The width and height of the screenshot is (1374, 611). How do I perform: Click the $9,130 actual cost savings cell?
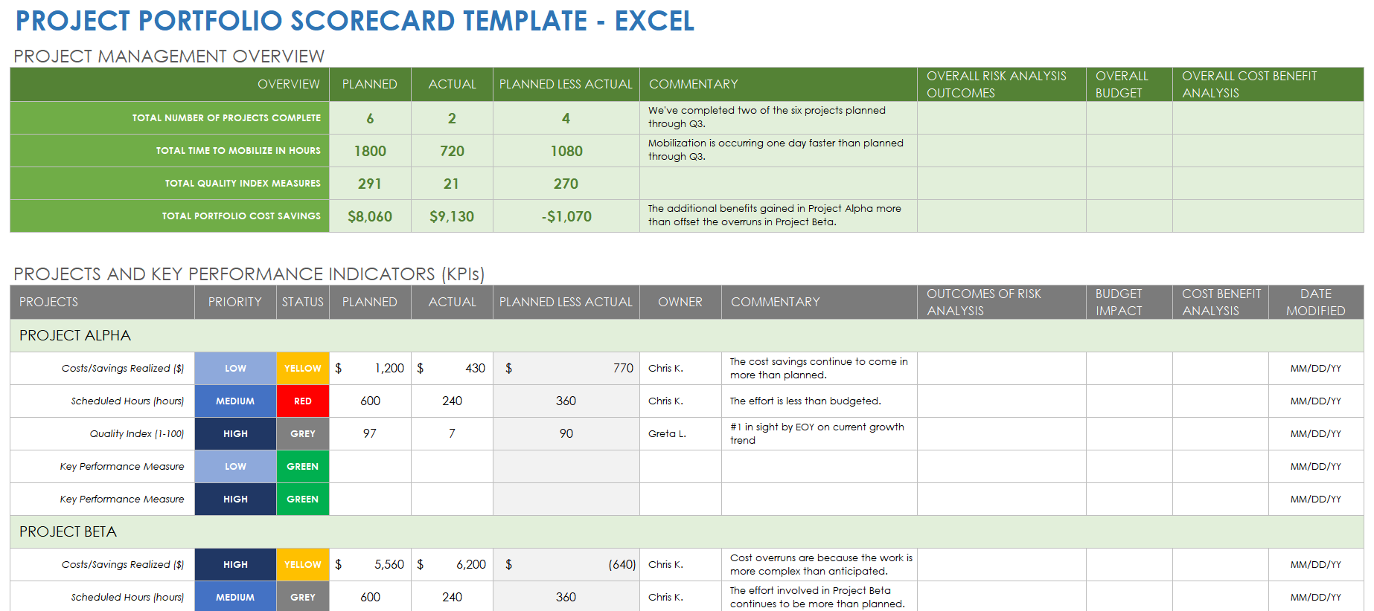tap(451, 217)
